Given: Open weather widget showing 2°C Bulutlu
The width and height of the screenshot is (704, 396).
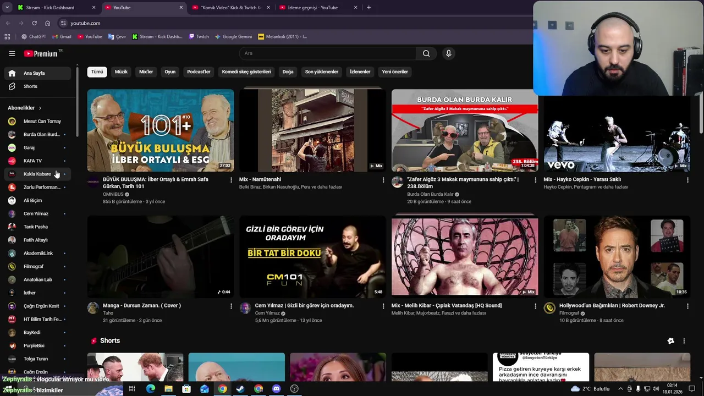Looking at the screenshot, I should [591, 389].
